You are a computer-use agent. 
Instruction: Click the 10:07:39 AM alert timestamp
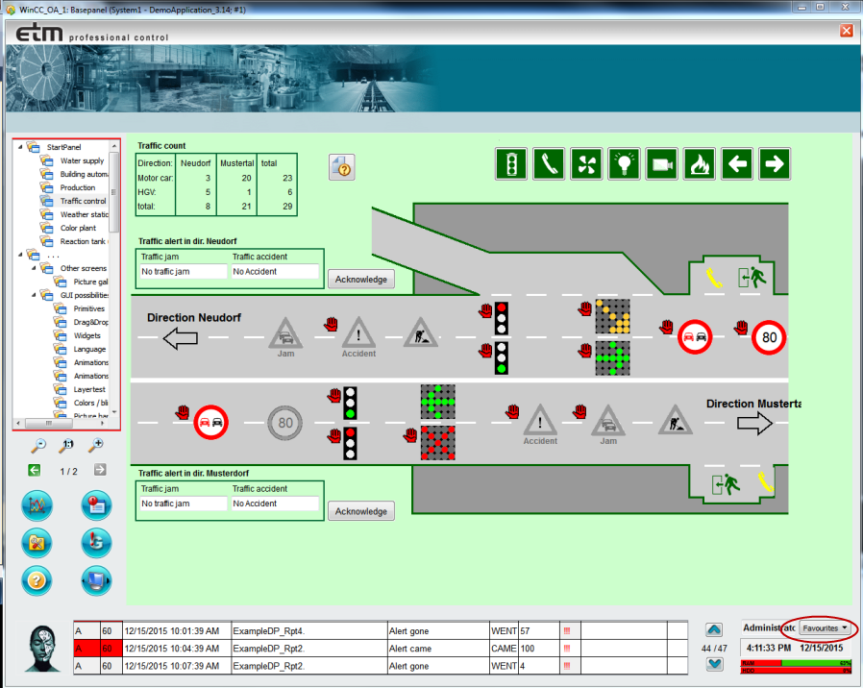coord(172,666)
